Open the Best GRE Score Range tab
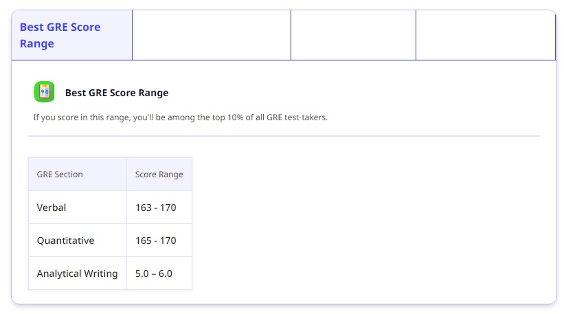The image size is (564, 314). pyautogui.click(x=72, y=35)
